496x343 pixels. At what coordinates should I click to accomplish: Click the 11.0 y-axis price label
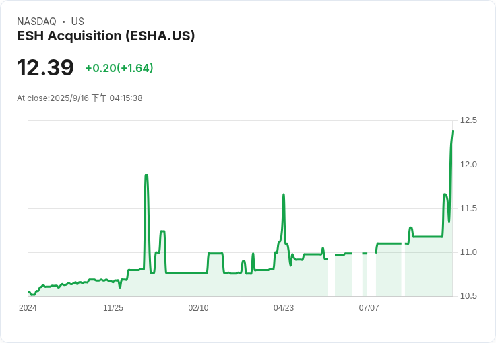tap(468, 252)
